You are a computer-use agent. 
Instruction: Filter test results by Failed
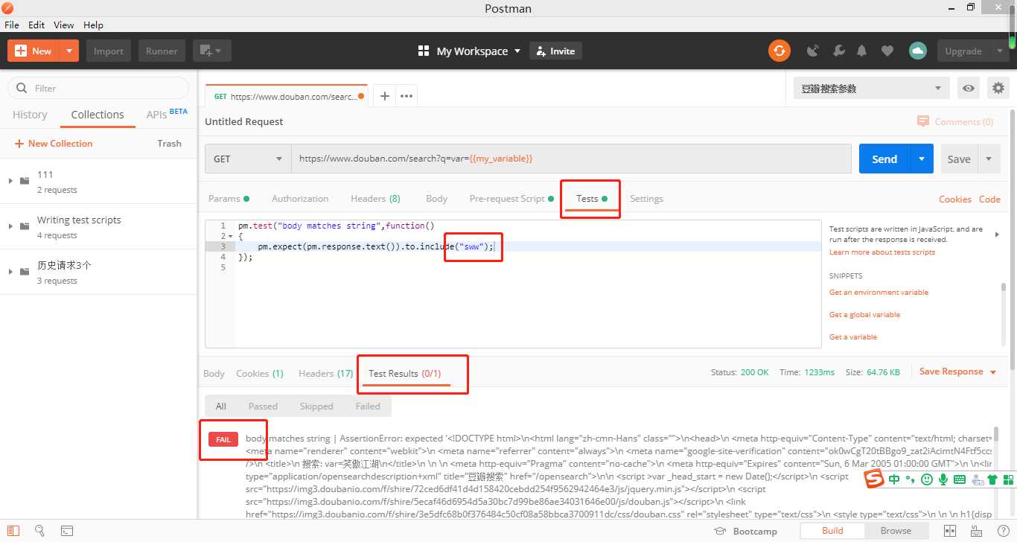pos(368,406)
